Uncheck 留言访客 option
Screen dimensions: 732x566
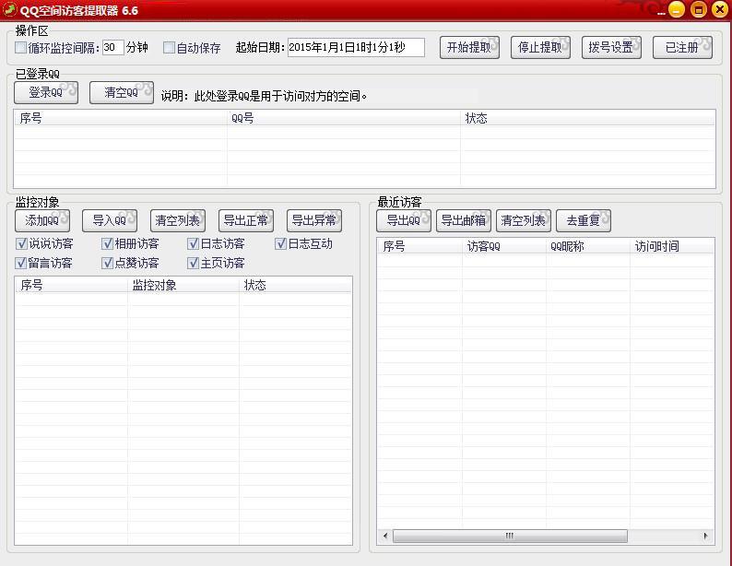21,263
